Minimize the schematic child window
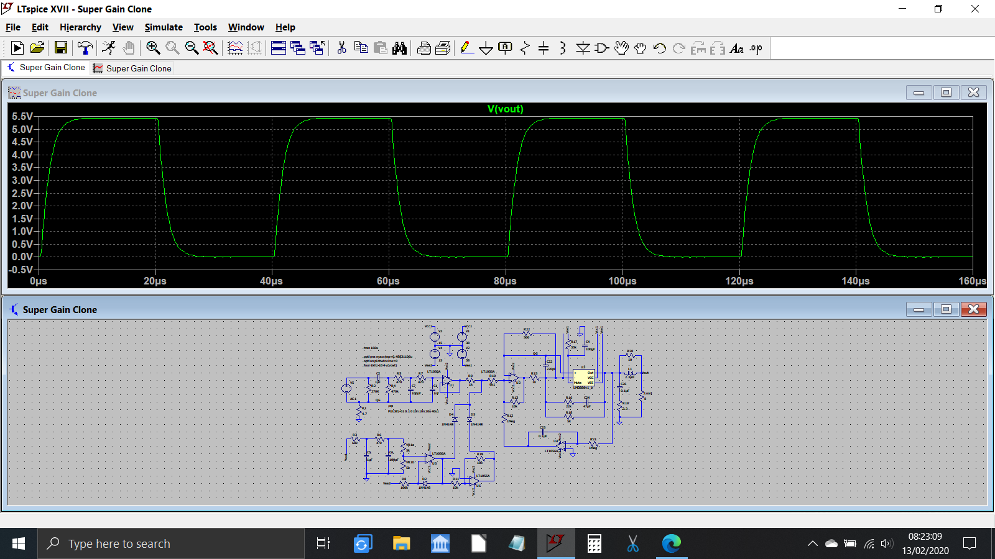The width and height of the screenshot is (995, 559). [919, 309]
